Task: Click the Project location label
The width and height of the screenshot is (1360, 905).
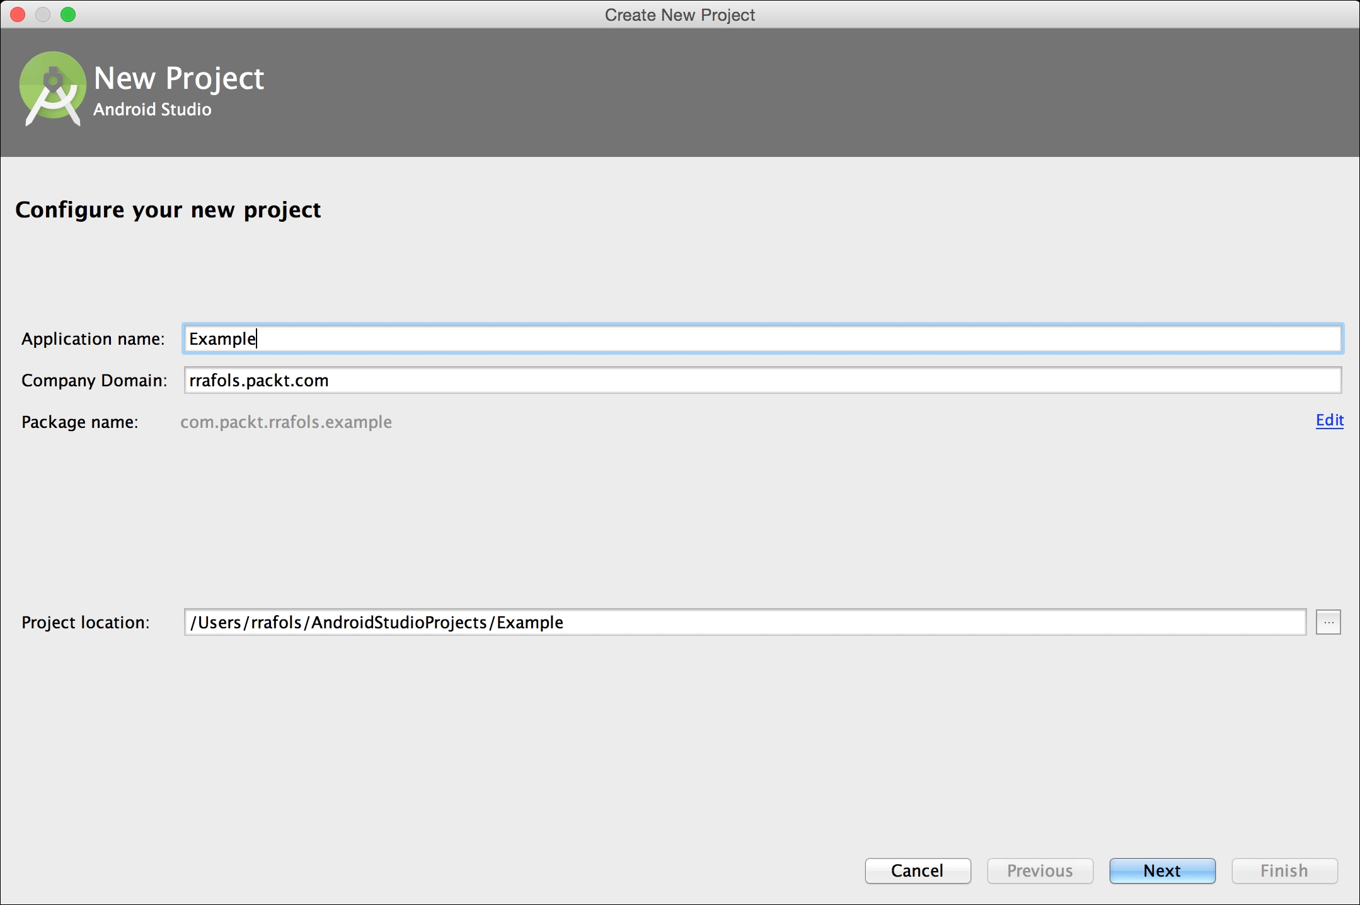Action: pyautogui.click(x=86, y=623)
